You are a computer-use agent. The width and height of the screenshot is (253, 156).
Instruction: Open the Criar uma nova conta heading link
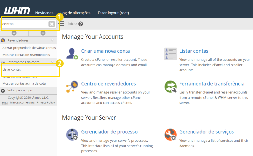pyautogui.click(x=105, y=51)
